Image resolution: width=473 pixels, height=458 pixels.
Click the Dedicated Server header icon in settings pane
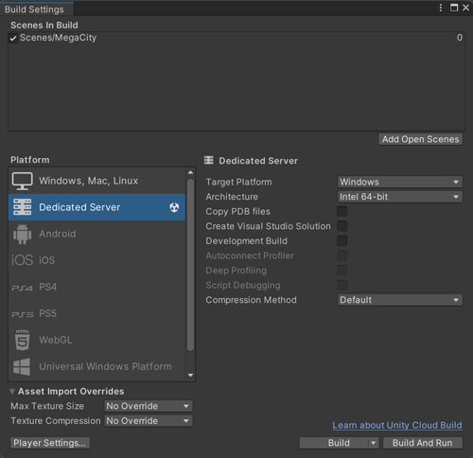[208, 161]
